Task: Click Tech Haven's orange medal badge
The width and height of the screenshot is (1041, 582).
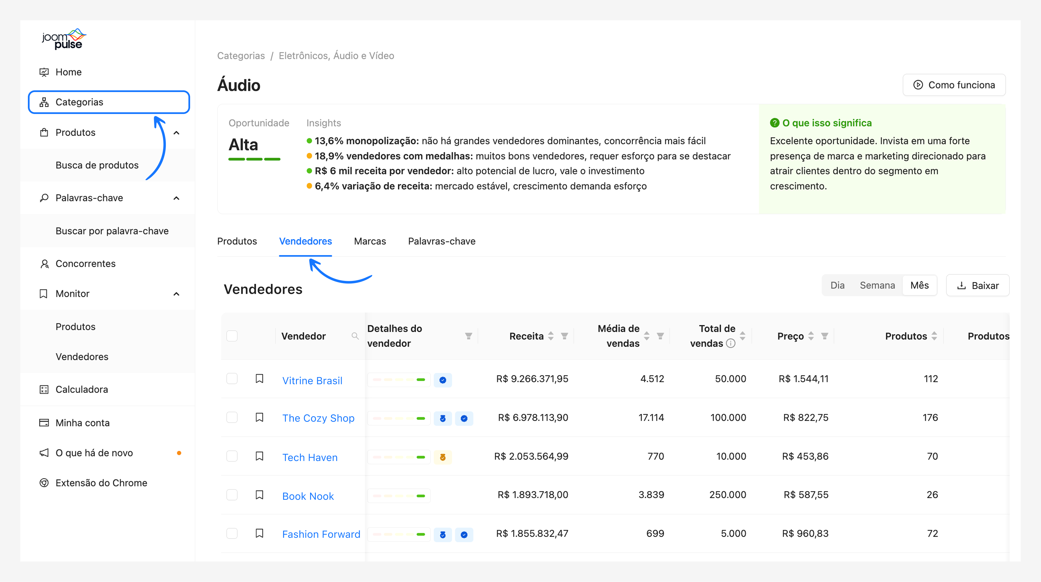Action: pyautogui.click(x=442, y=457)
